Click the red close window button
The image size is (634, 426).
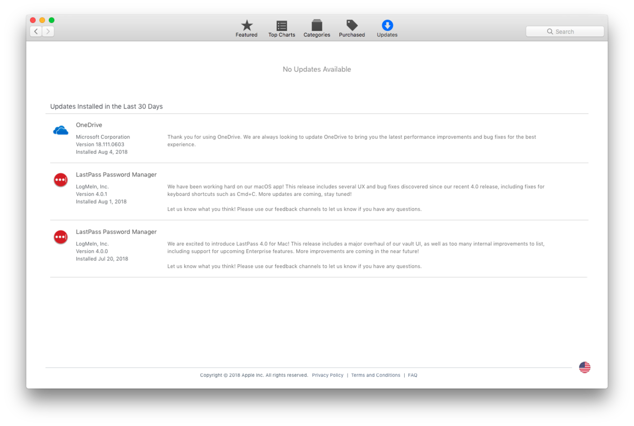tap(33, 20)
